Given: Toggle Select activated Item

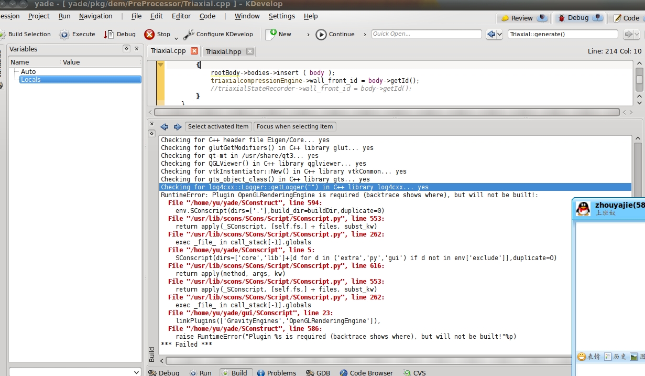Looking at the screenshot, I should (218, 126).
